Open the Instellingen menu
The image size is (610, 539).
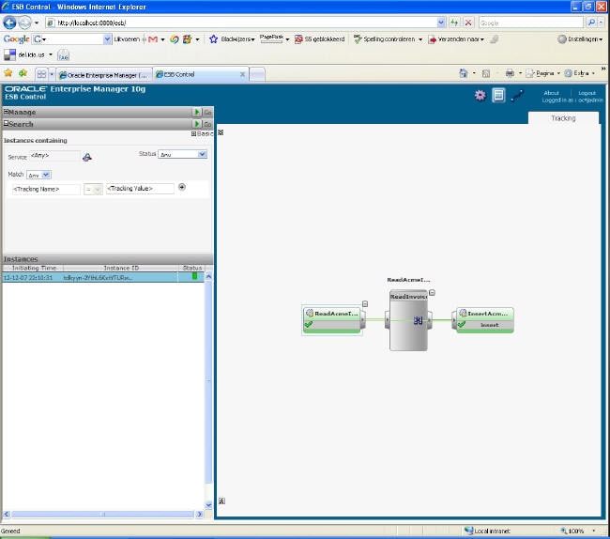pyautogui.click(x=580, y=39)
